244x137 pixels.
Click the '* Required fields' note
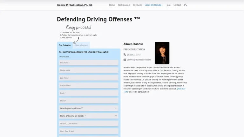click(x=64, y=57)
